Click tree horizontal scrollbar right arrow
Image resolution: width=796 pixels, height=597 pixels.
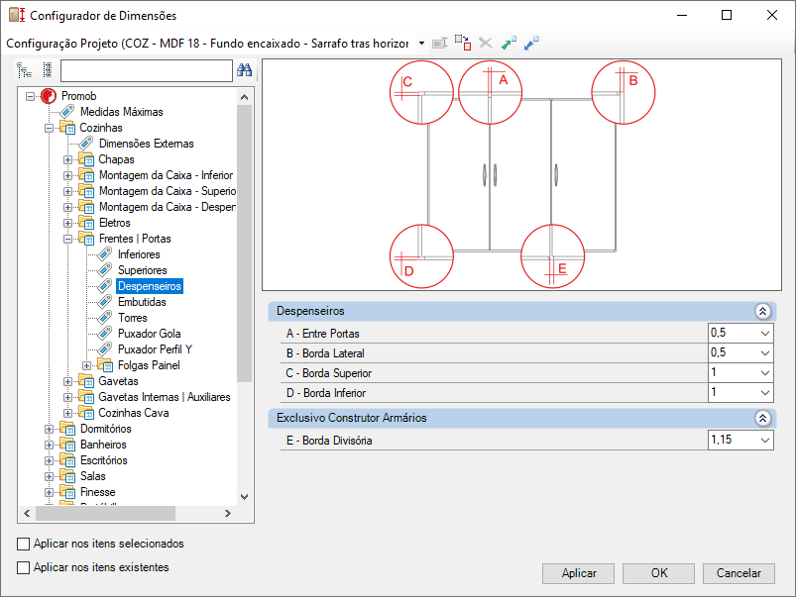228,513
